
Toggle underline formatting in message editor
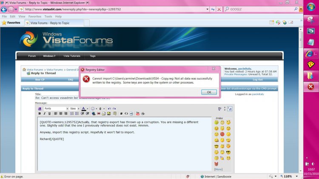coord(49,114)
